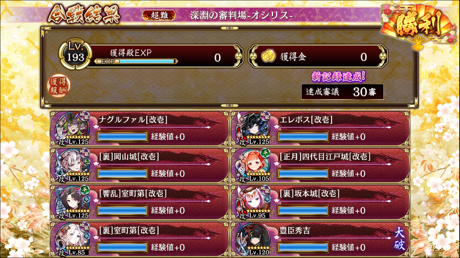The width and height of the screenshot is (460, 258).
Task: Click the Lv.193 level badge
Action: pyautogui.click(x=75, y=55)
